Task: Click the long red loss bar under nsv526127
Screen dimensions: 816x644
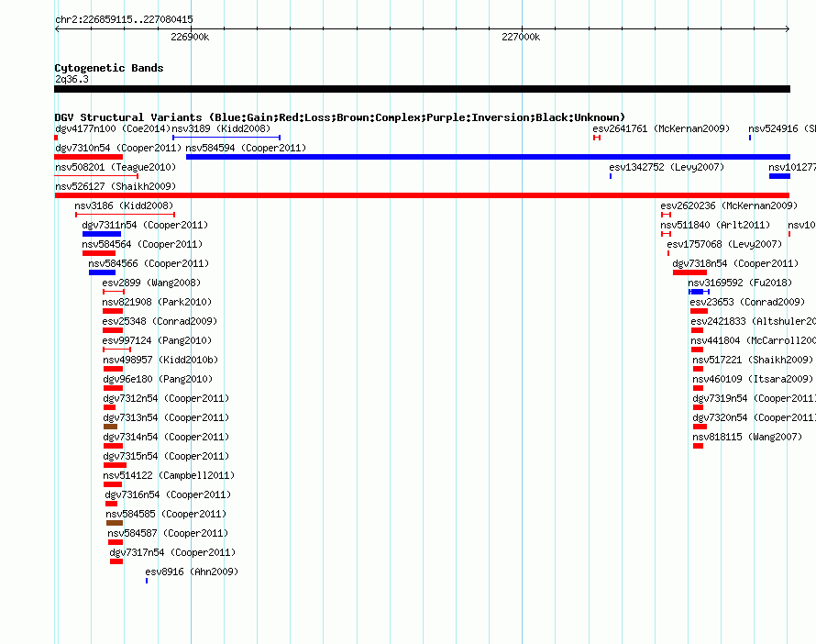Action: click(422, 195)
